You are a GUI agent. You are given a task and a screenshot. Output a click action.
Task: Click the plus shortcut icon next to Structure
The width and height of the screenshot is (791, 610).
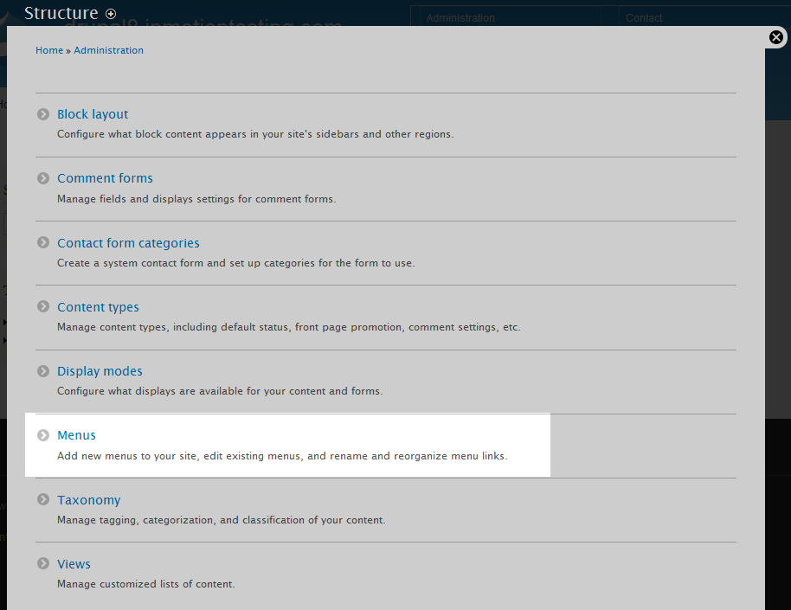pos(111,14)
